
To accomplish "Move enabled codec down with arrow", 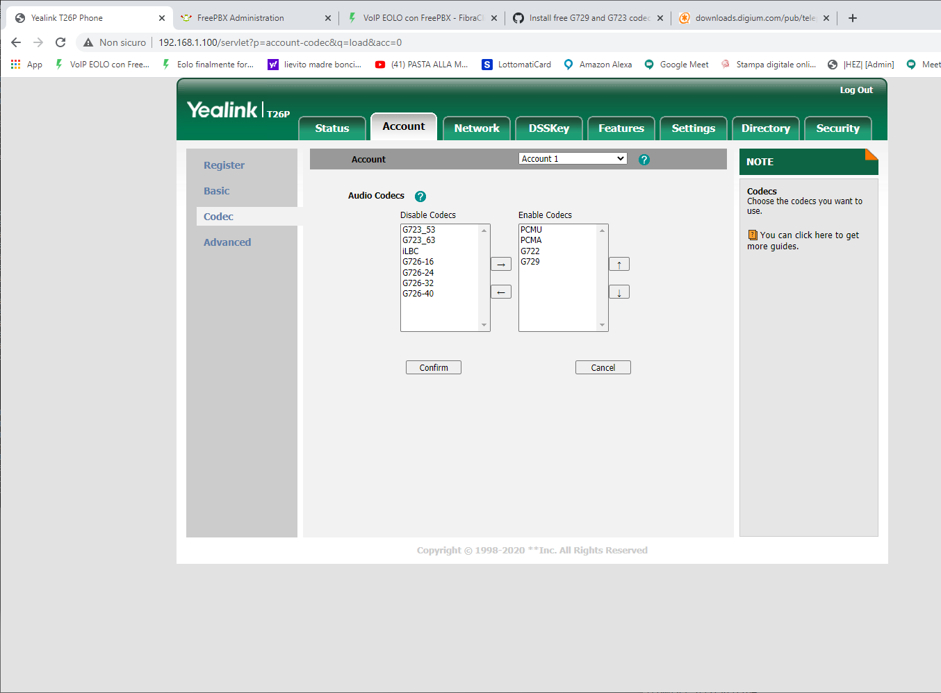I will point(619,292).
